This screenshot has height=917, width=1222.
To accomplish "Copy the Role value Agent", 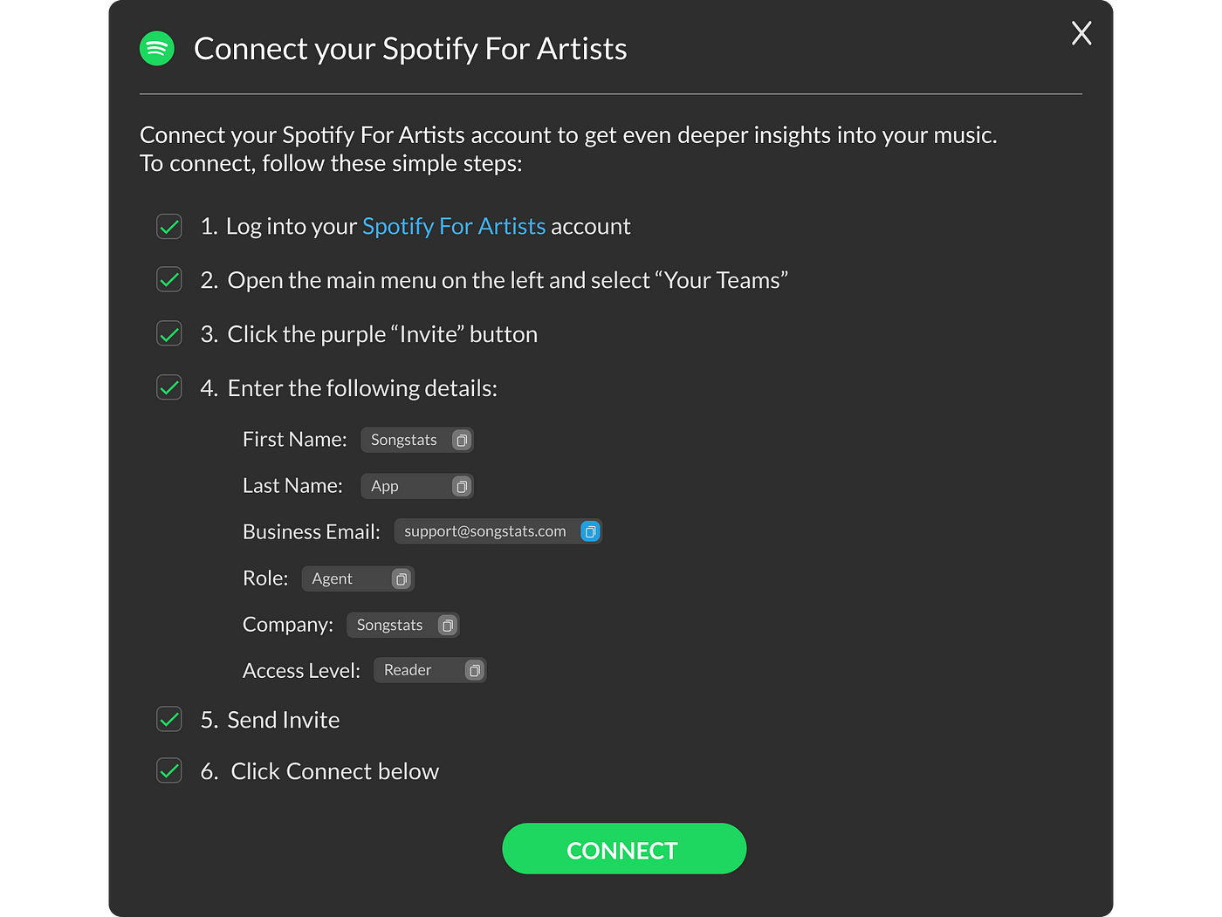I will click(402, 579).
